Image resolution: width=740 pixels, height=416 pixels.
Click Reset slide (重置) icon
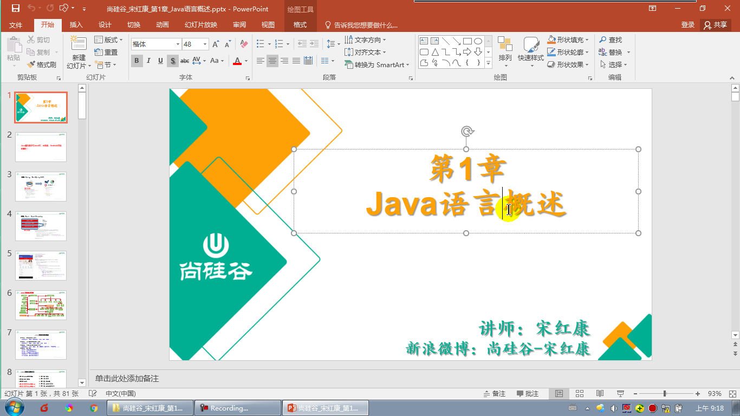(x=99, y=52)
